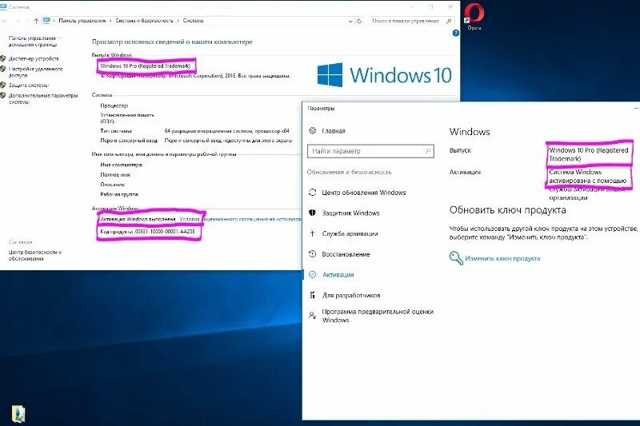Click Change product key link
The width and height of the screenshot is (640, 426).
[502, 258]
